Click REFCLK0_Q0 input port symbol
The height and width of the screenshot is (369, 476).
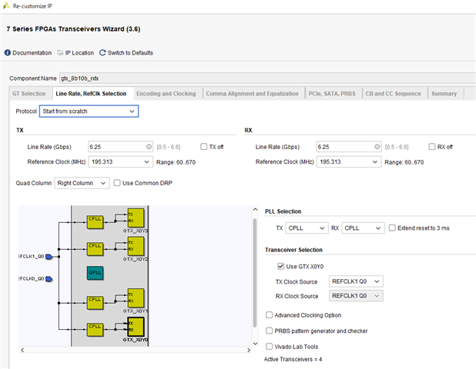49,279
